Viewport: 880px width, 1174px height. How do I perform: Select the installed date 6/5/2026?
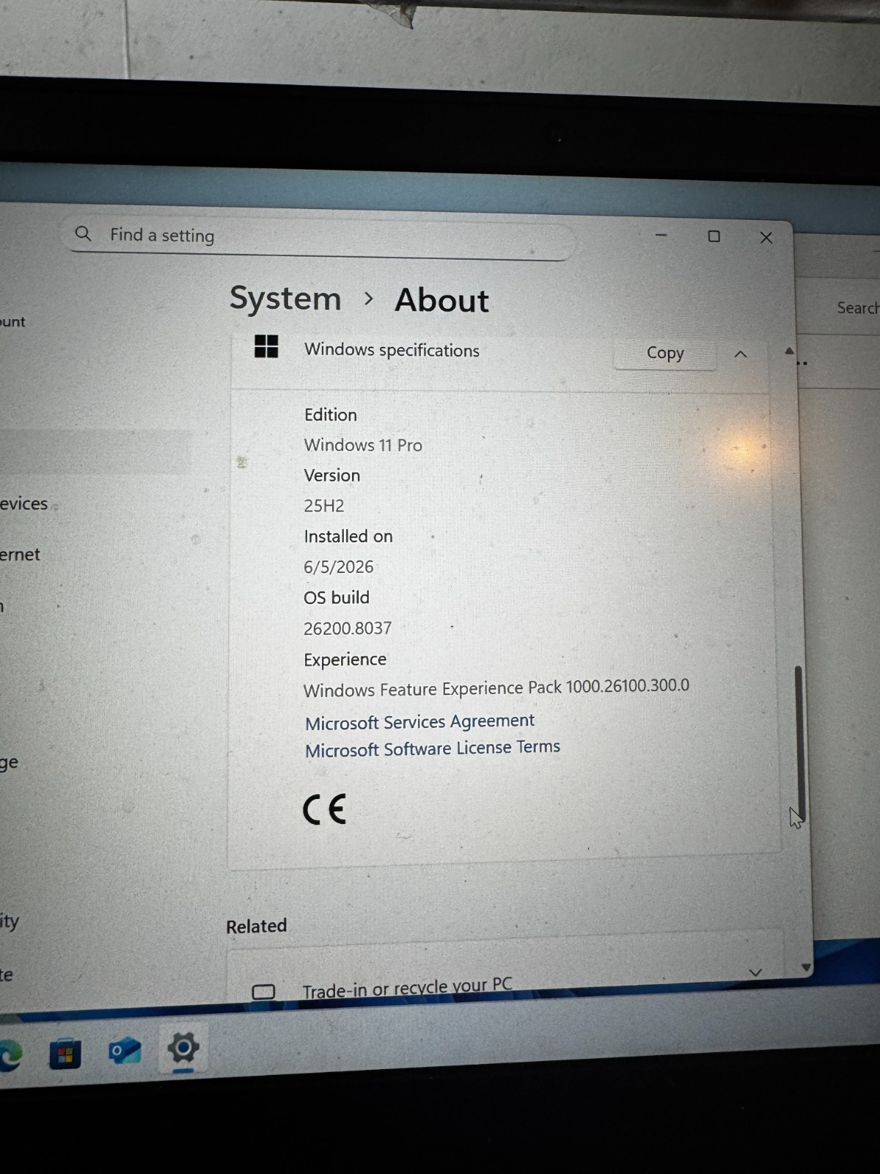coord(339,567)
